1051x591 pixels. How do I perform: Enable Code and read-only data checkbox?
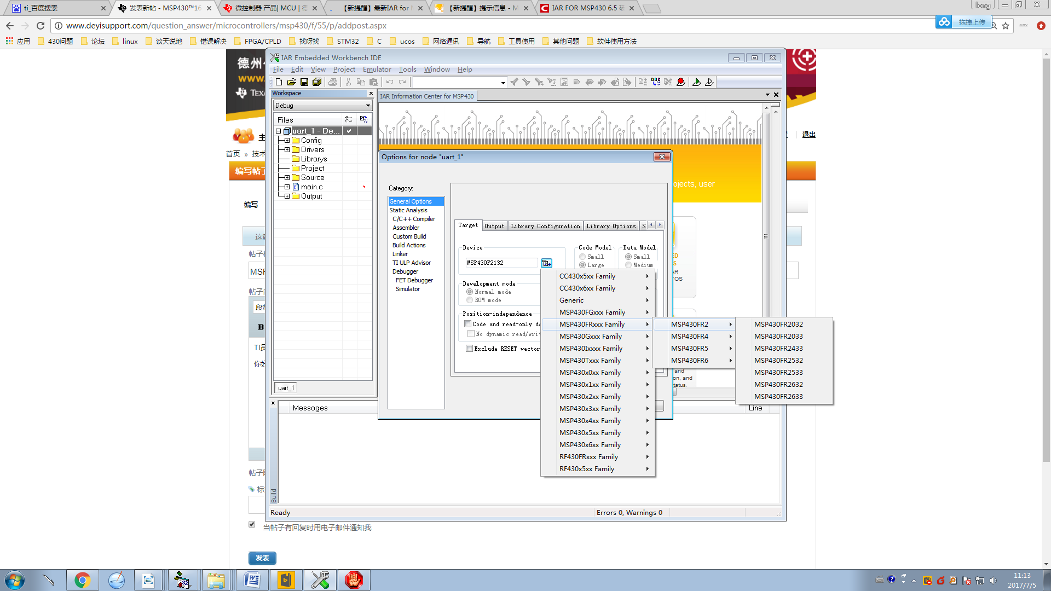pos(468,324)
